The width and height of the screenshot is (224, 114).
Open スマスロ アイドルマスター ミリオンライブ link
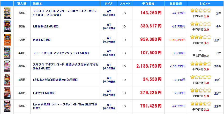point(65,13)
